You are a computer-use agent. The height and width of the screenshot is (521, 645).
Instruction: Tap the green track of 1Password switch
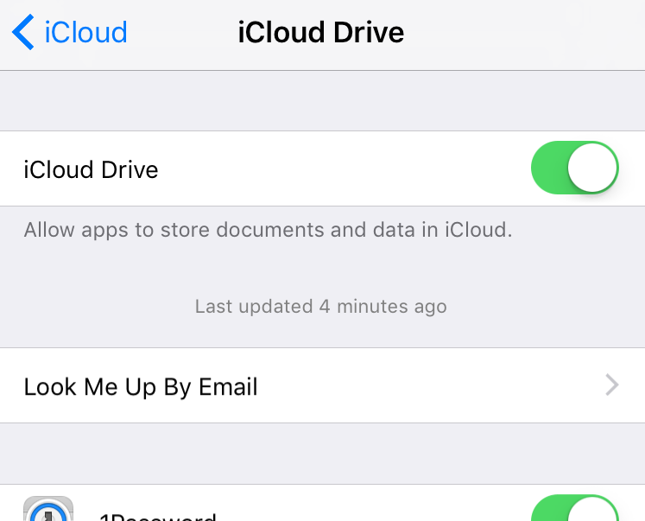(x=549, y=510)
